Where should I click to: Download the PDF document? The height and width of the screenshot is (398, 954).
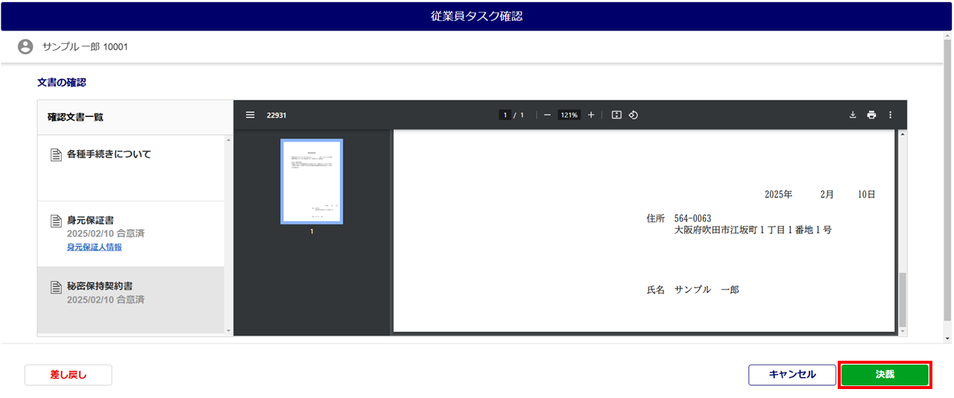[853, 115]
